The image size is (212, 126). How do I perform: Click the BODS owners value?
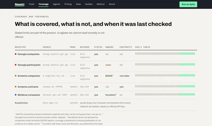(109, 76)
